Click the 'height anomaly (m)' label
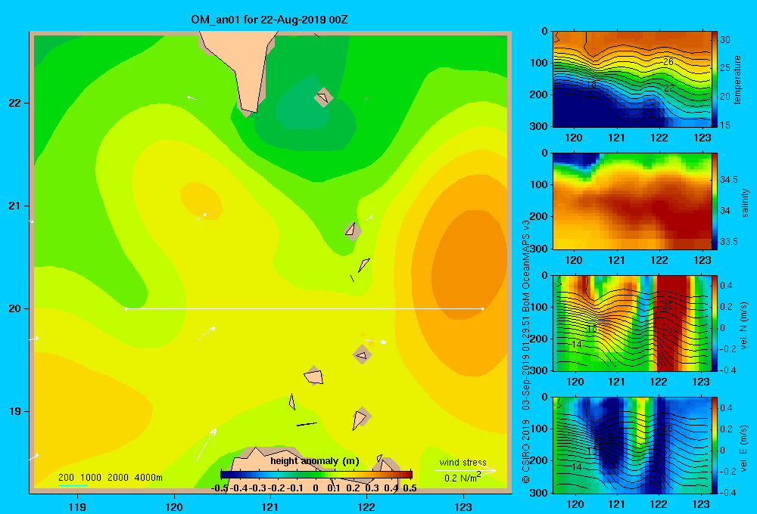This screenshot has width=757, height=514. [315, 461]
